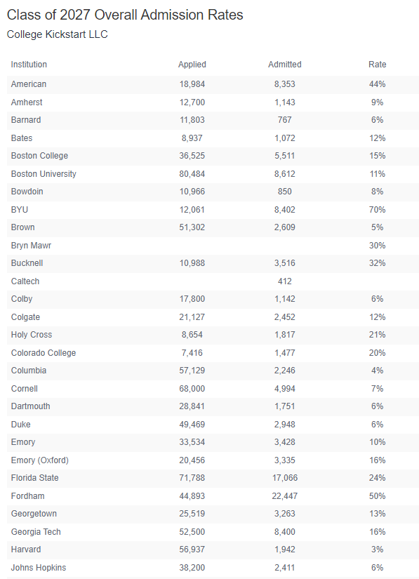The width and height of the screenshot is (419, 579).
Task: Click the Admitted column header
Action: pos(285,65)
